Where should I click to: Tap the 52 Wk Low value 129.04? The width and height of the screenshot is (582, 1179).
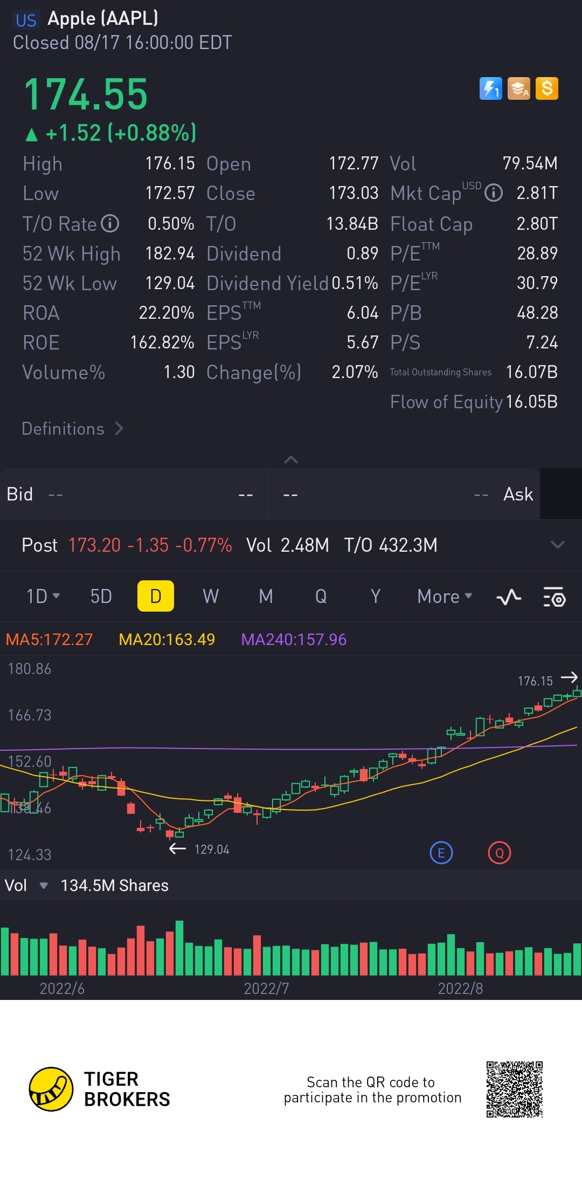coord(170,283)
